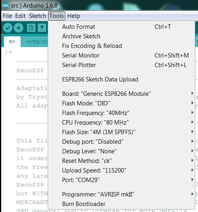198x212 pixels.
Task: Switch to the src tab
Action: (x=12, y=42)
